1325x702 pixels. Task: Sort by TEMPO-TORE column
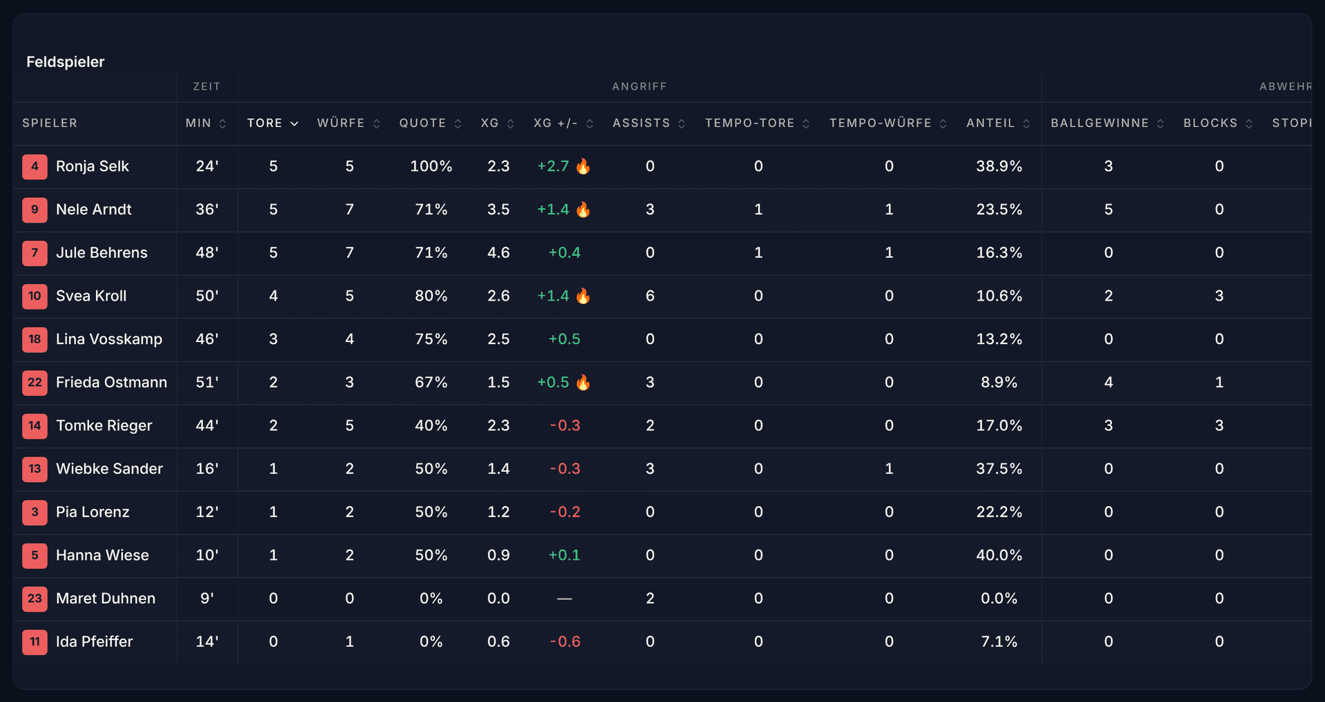click(x=758, y=123)
